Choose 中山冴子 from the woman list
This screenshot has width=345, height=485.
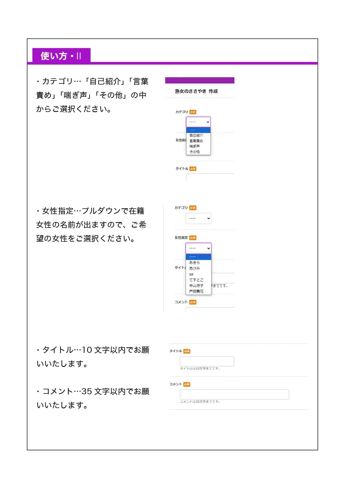pos(196,286)
